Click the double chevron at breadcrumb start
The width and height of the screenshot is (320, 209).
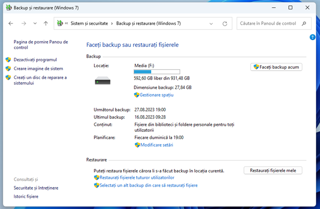tap(66, 24)
